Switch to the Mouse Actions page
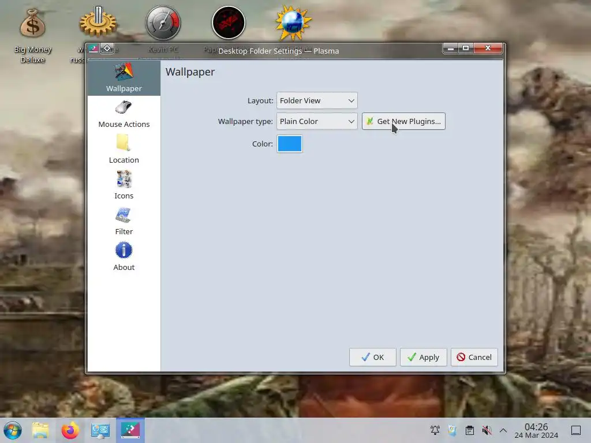Viewport: 591px width, 443px height. coord(124,114)
